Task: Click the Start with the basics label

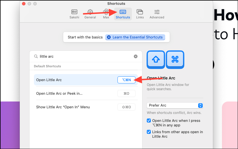Action: (85, 37)
